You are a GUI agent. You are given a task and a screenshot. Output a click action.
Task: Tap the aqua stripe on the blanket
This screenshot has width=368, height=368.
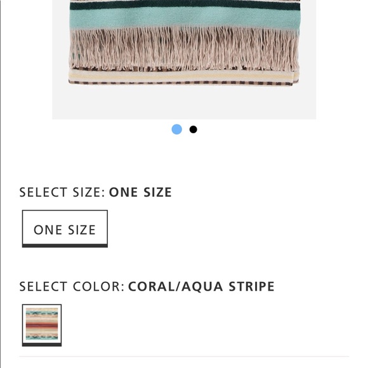point(185,19)
